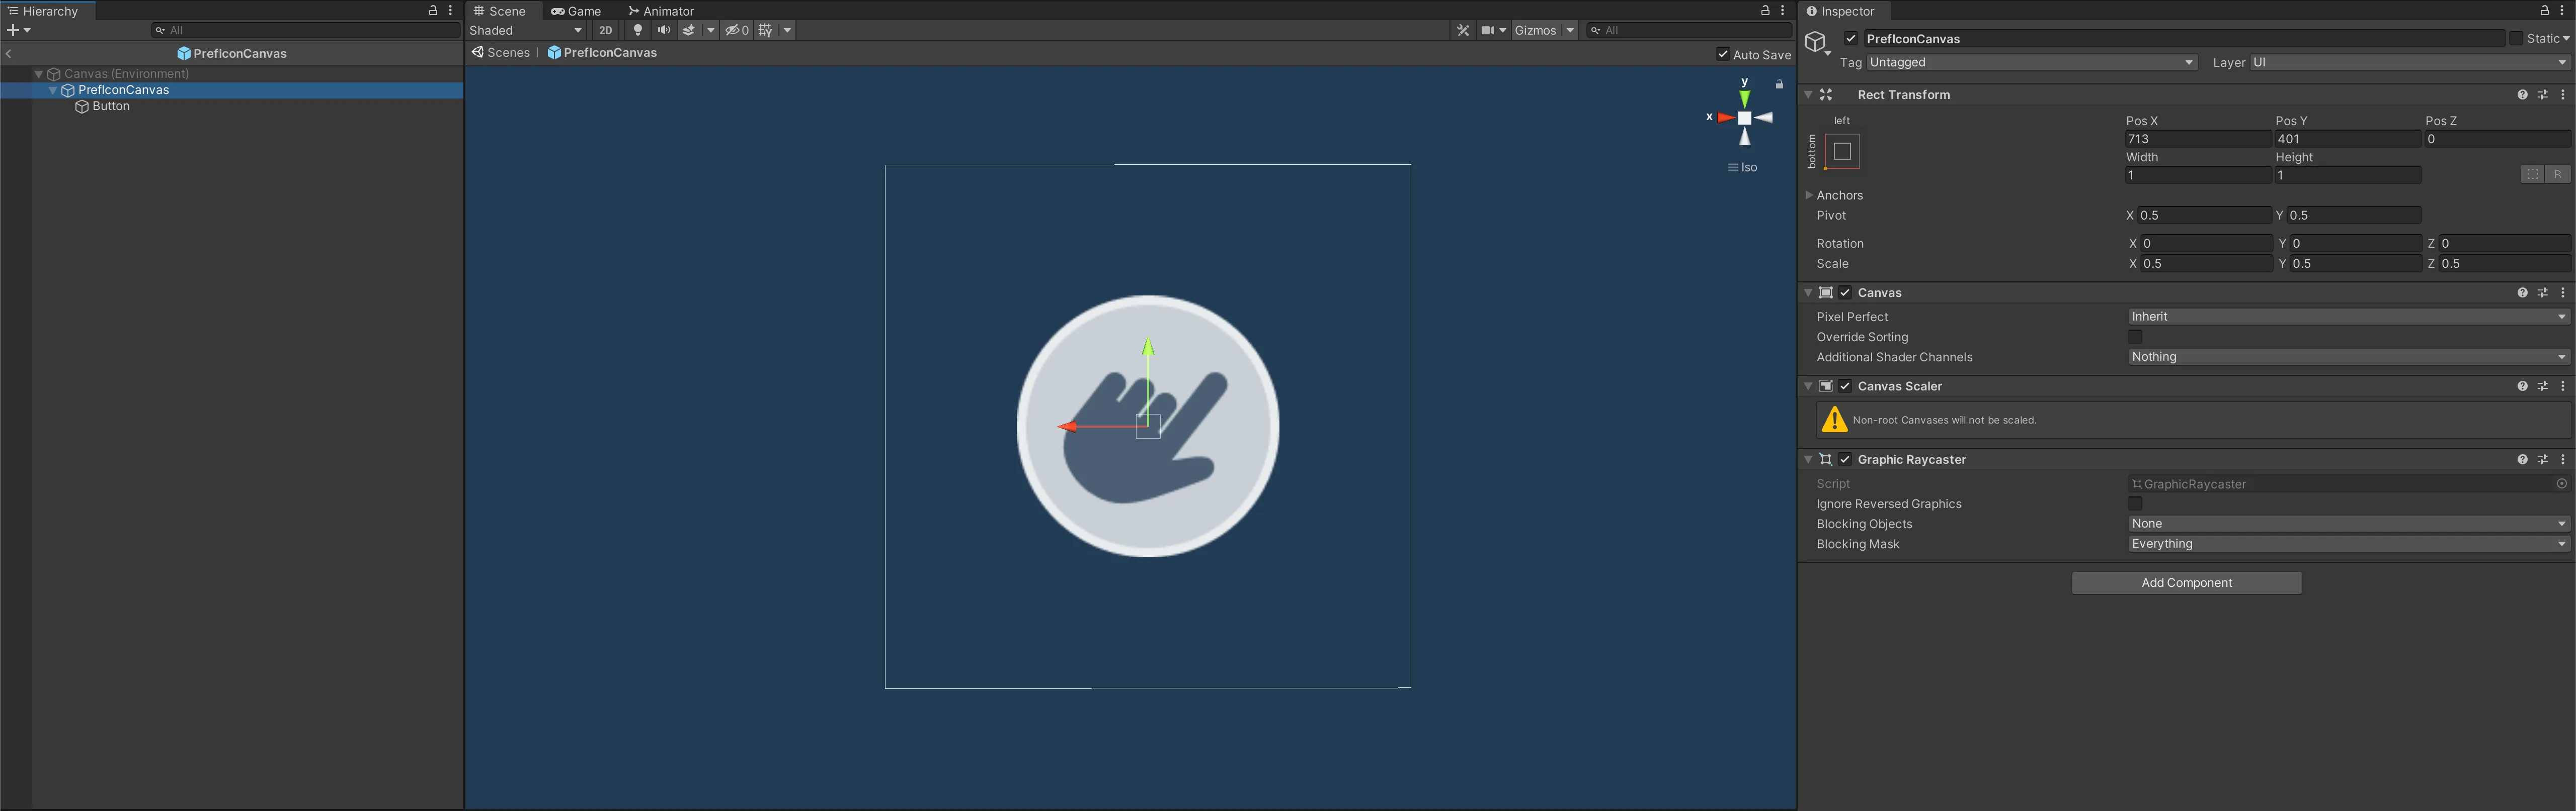
Task: Click the red X axis cone on the orientation gizmo
Action: [x=1726, y=118]
